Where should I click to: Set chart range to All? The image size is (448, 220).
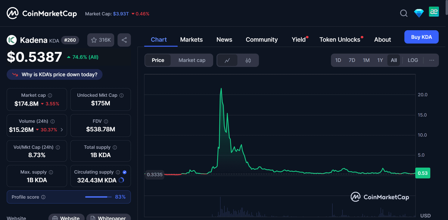click(x=394, y=60)
